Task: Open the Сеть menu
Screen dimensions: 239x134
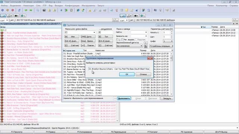Action: click(x=38, y=6)
